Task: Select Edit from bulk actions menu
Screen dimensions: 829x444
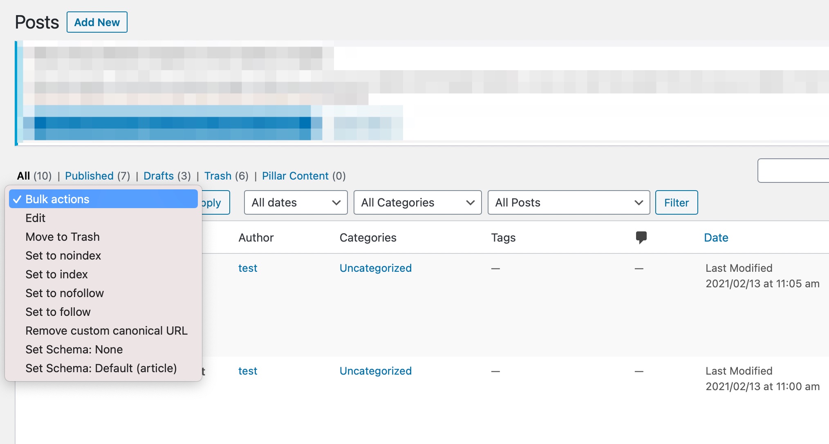Action: click(36, 218)
